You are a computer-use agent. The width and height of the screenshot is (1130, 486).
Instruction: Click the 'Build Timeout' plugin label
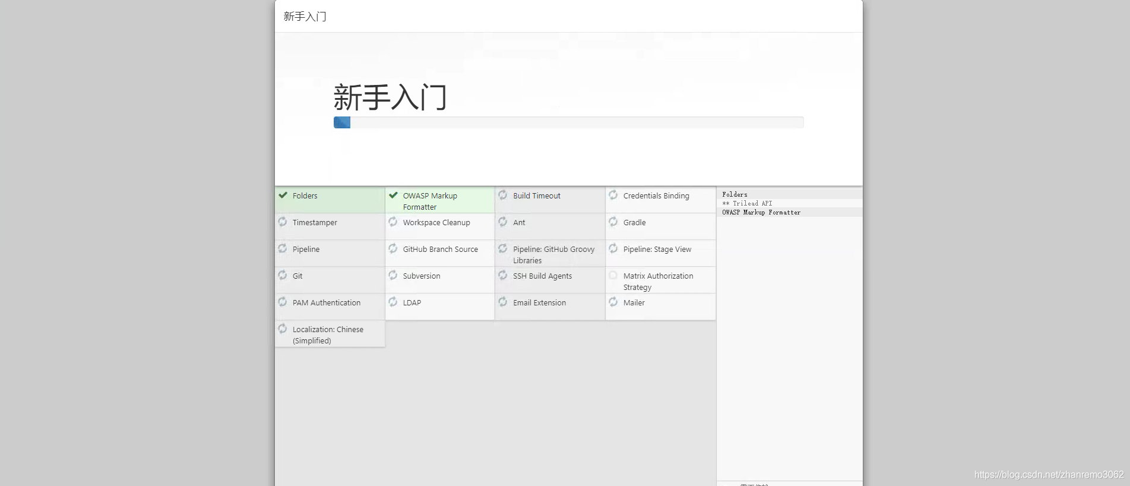(x=537, y=196)
